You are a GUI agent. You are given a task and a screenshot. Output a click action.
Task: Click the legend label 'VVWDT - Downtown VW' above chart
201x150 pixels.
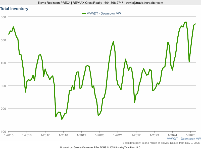104,13
